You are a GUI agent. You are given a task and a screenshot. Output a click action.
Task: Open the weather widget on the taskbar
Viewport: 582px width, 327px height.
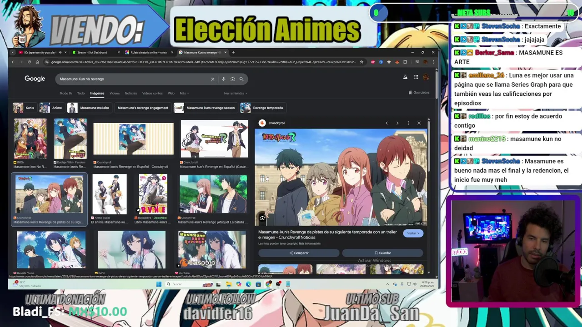[27, 284]
